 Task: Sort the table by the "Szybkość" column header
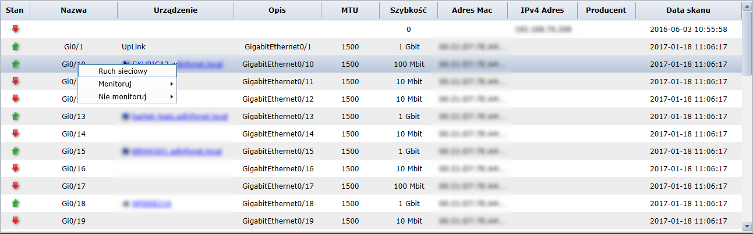click(x=408, y=10)
